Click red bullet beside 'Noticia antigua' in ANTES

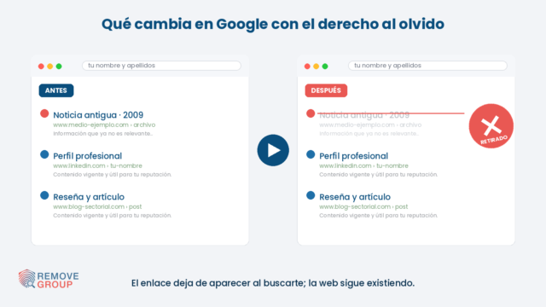coord(44,113)
